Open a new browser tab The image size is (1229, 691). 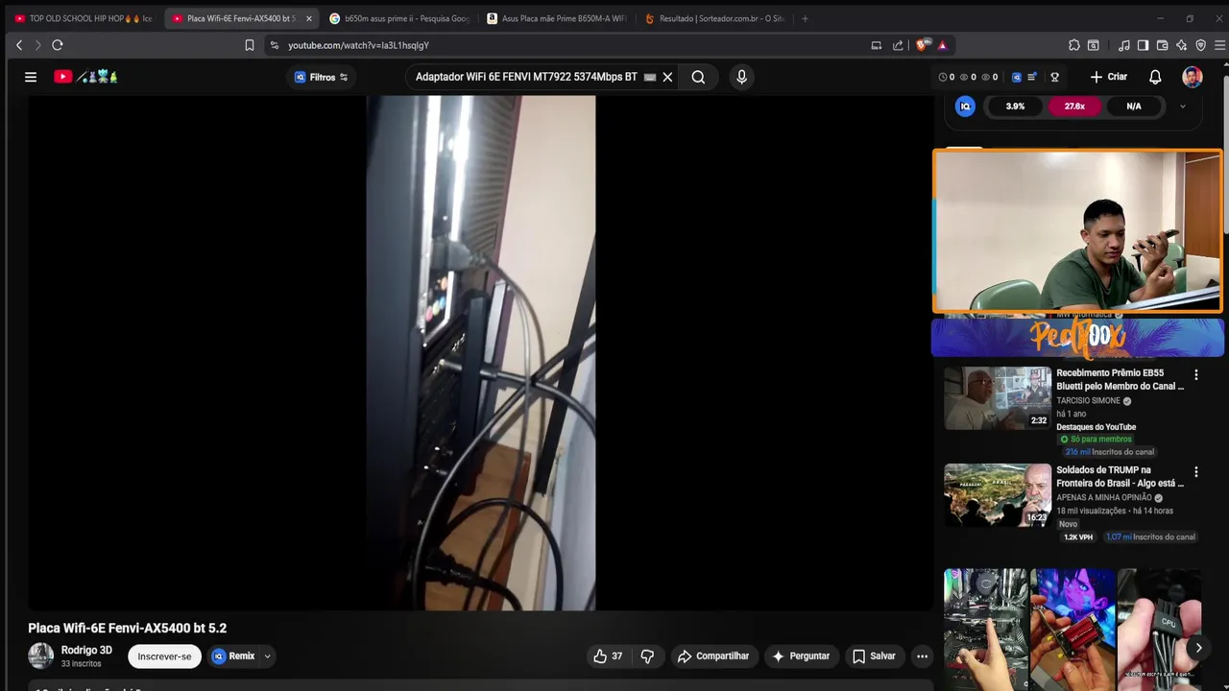point(805,18)
